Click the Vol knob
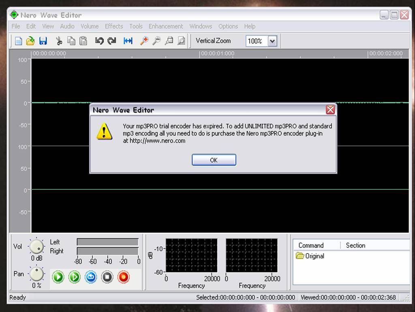415x312 pixels. [x=36, y=246]
